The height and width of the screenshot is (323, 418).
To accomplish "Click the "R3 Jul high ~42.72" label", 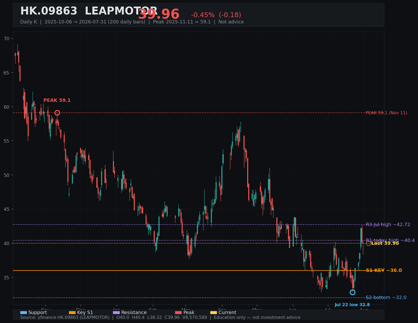I will [x=388, y=225].
